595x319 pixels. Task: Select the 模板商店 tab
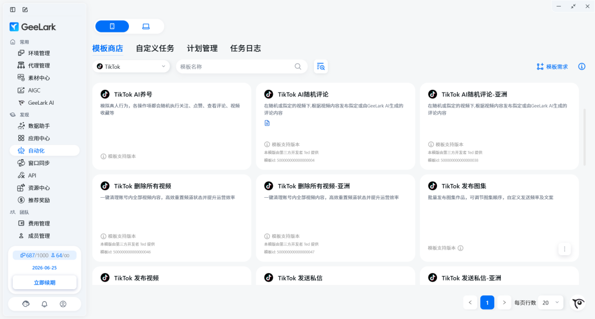pos(108,48)
